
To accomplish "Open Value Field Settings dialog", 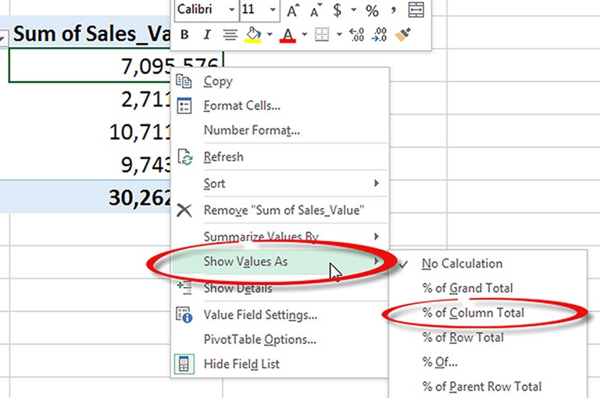I will click(280, 315).
